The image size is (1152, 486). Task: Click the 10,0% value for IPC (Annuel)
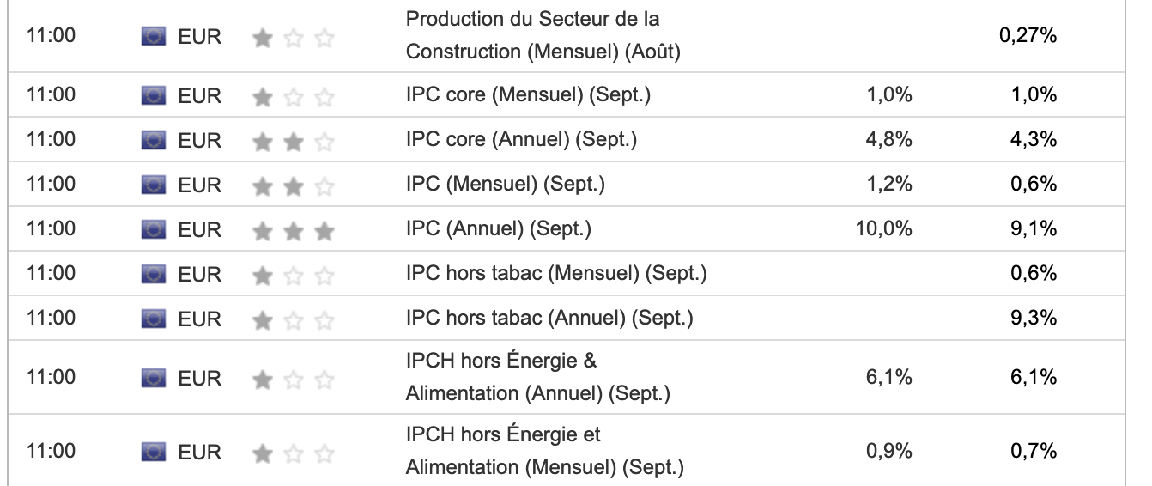pos(884,228)
